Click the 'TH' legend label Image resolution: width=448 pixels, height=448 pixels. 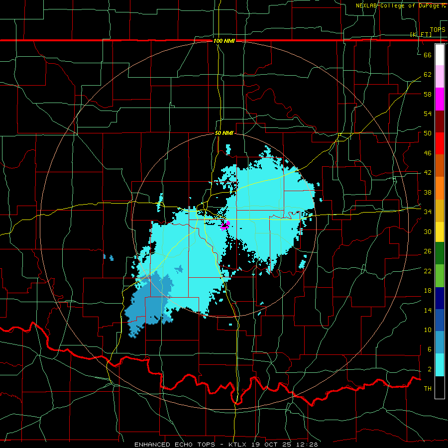428,389
